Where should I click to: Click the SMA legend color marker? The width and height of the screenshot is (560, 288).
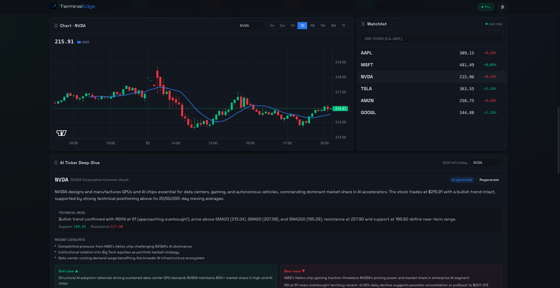[79, 42]
